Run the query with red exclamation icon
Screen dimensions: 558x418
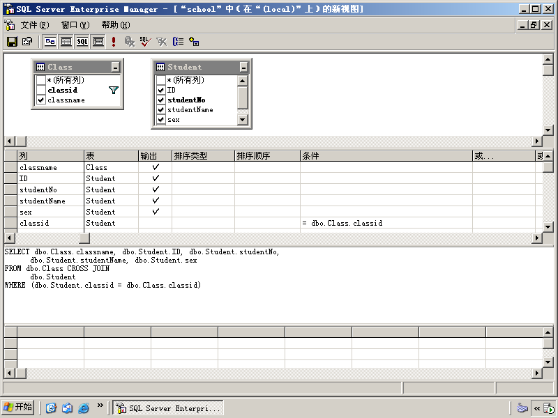(114, 42)
